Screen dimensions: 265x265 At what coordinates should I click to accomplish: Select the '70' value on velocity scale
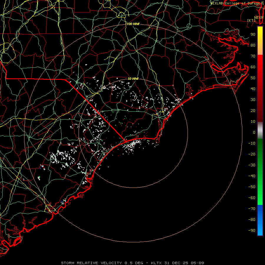(253, 56)
